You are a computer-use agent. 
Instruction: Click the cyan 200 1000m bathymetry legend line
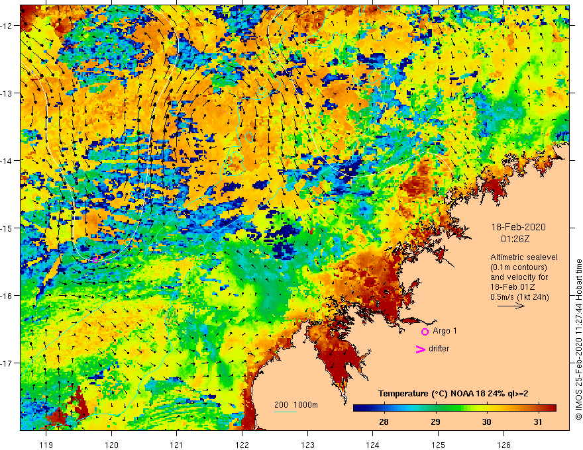pyautogui.click(x=286, y=412)
